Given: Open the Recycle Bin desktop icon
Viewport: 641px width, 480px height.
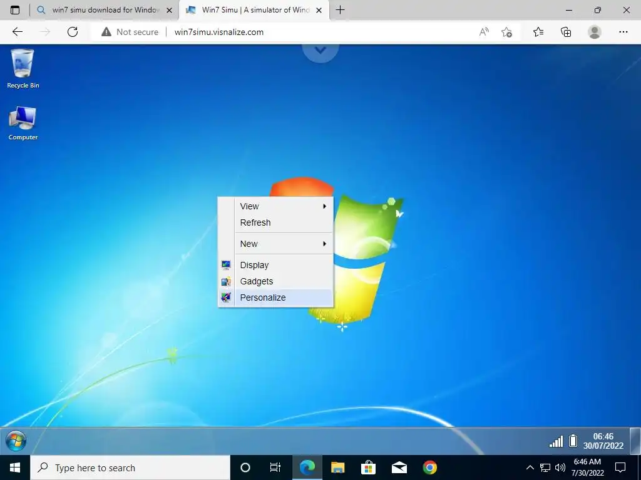Looking at the screenshot, I should 23,69.
